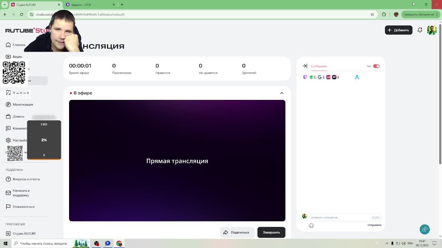Go back in the browser
The image size is (442, 248).
coord(5,14)
